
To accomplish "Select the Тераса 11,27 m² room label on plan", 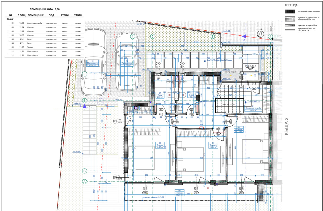I will click(x=179, y=193).
